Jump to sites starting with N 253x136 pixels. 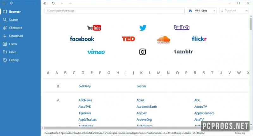[x=168, y=73]
